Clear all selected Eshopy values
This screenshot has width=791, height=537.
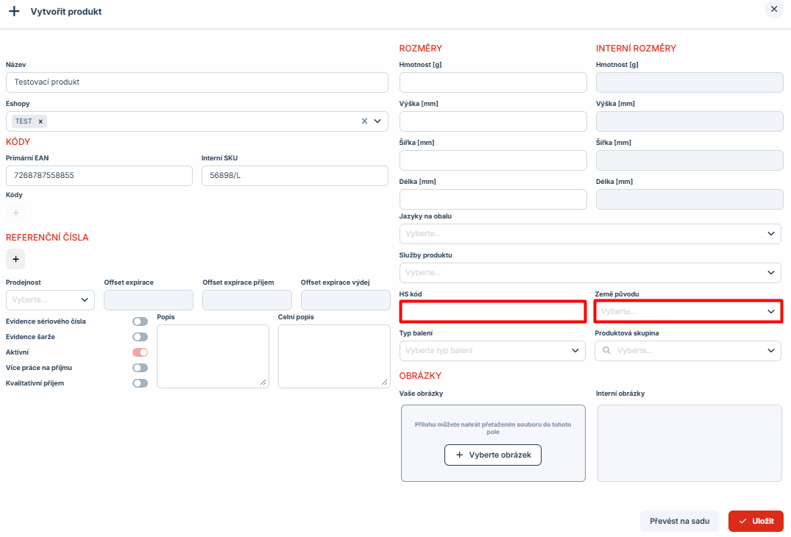364,121
